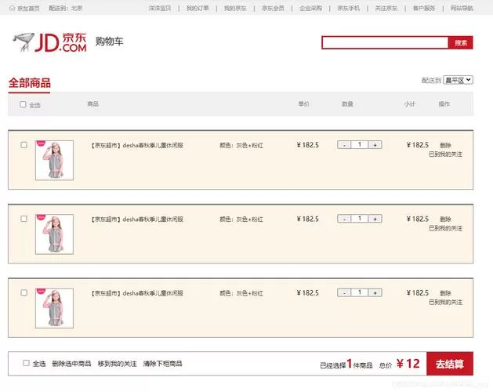
Task: Click the first item's ¥182.5 subtotal
Action: pos(418,145)
